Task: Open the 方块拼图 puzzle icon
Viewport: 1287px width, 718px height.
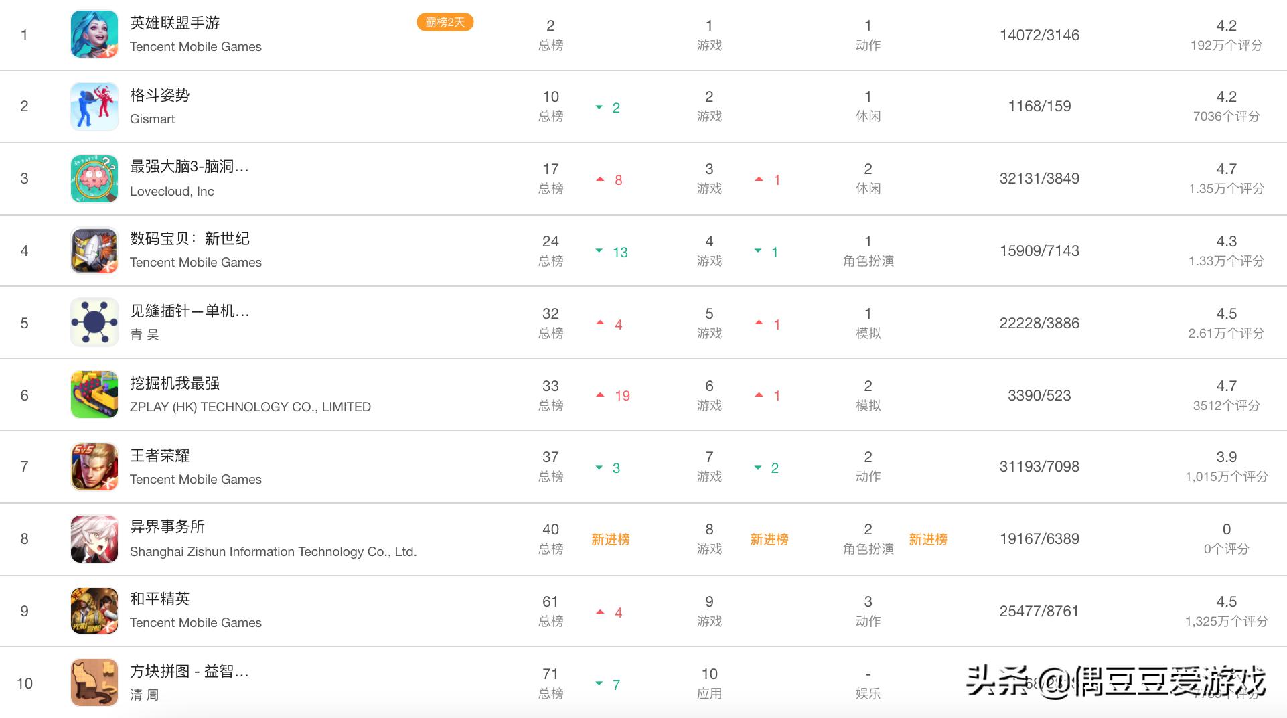Action: (94, 683)
